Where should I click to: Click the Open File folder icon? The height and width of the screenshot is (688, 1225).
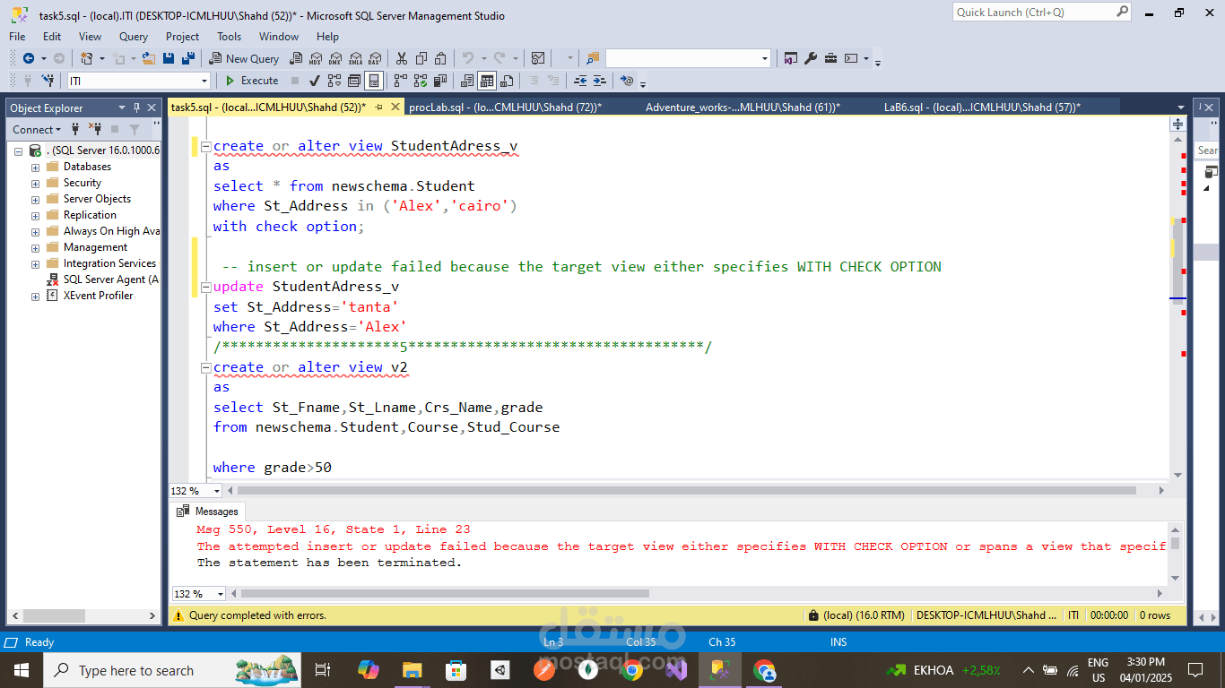click(149, 58)
